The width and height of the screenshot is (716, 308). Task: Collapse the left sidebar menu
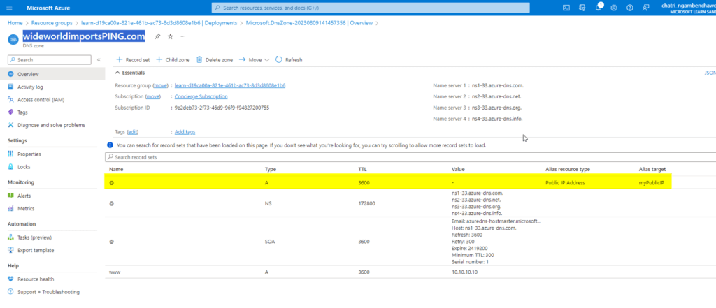click(99, 60)
